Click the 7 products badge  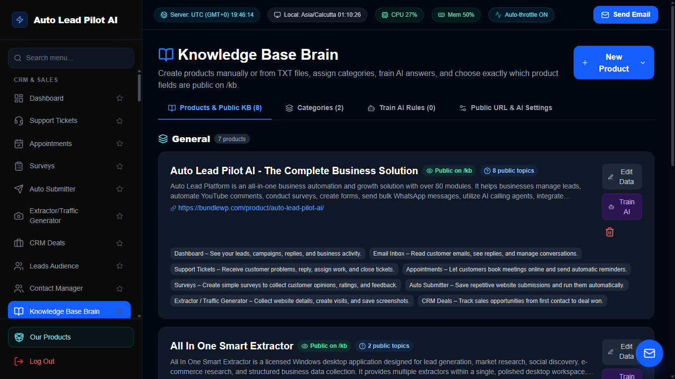coord(232,139)
